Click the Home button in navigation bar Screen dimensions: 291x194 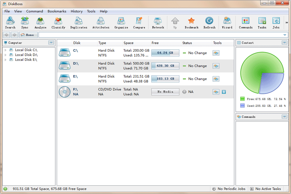pos(28,35)
